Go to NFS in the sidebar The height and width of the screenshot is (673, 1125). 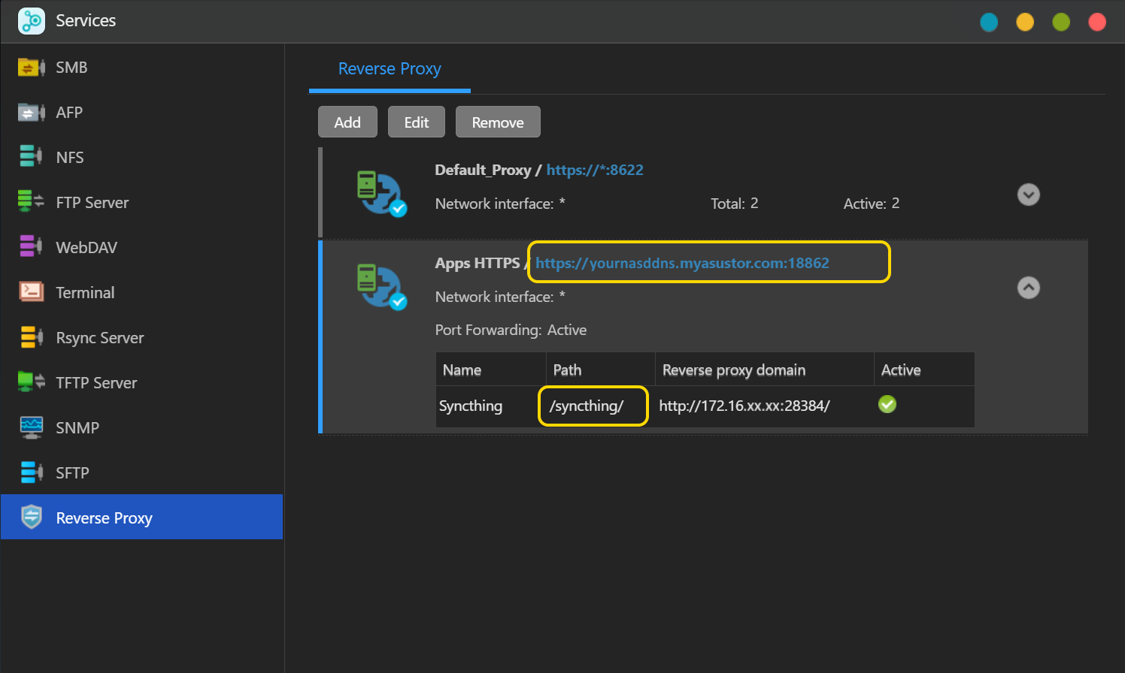tap(141, 158)
